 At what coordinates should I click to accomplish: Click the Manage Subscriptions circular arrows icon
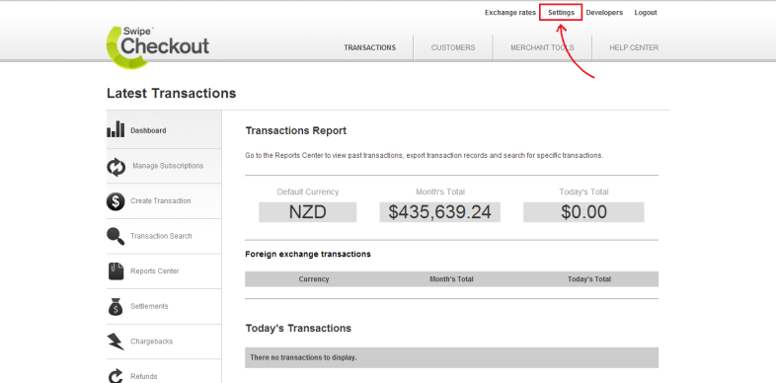(x=116, y=167)
